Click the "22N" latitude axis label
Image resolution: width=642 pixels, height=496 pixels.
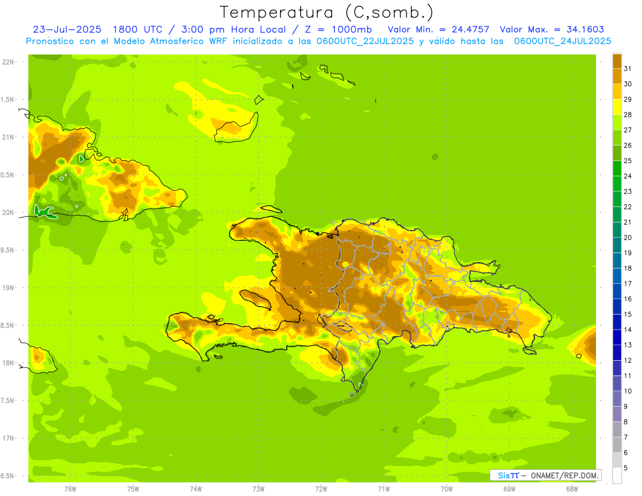coord(8,62)
